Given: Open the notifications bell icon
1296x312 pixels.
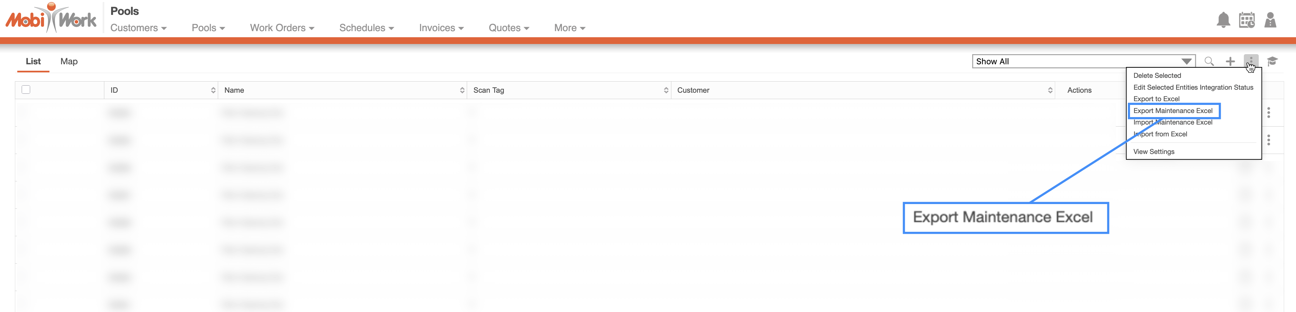Looking at the screenshot, I should click(1223, 20).
